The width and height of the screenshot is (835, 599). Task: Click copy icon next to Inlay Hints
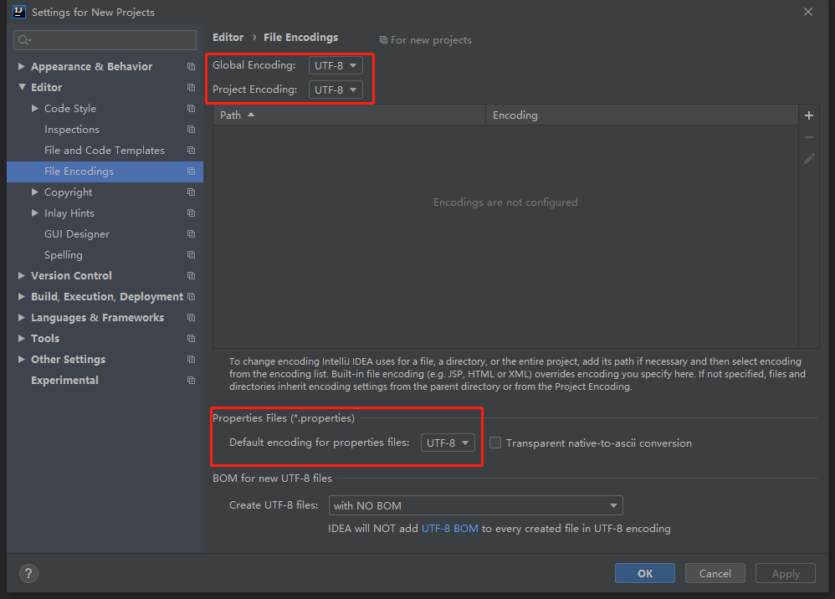191,213
